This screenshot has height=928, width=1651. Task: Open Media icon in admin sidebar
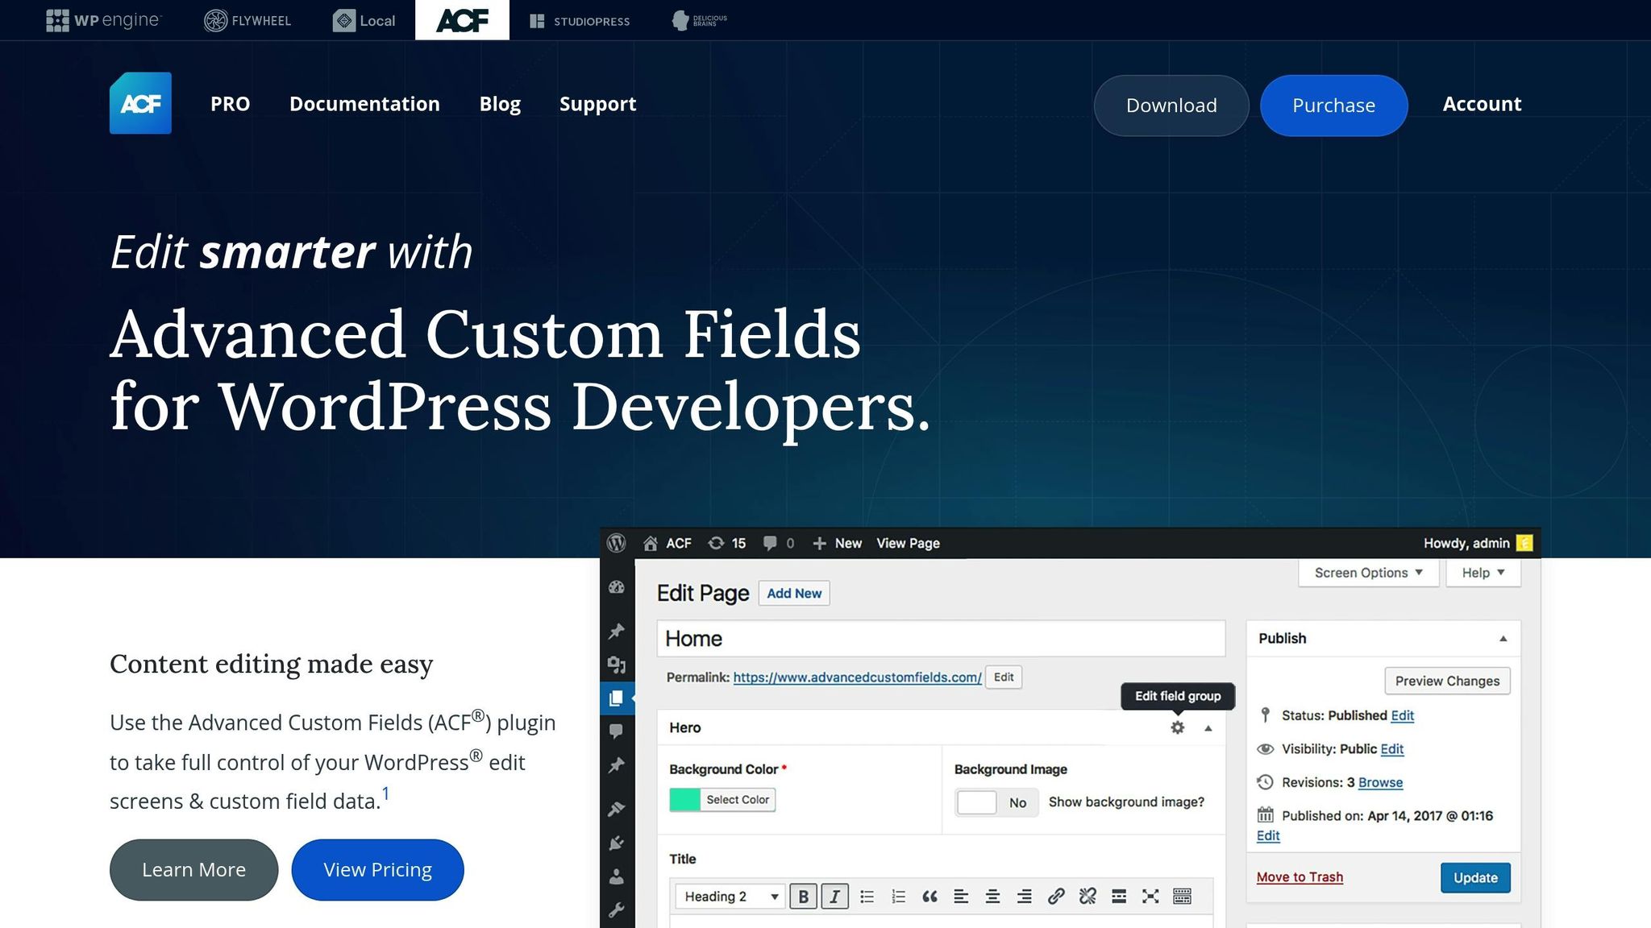point(617,665)
